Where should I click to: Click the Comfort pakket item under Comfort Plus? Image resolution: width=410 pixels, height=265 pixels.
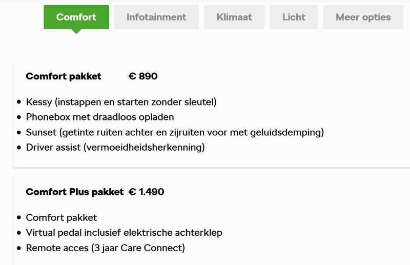pos(61,218)
